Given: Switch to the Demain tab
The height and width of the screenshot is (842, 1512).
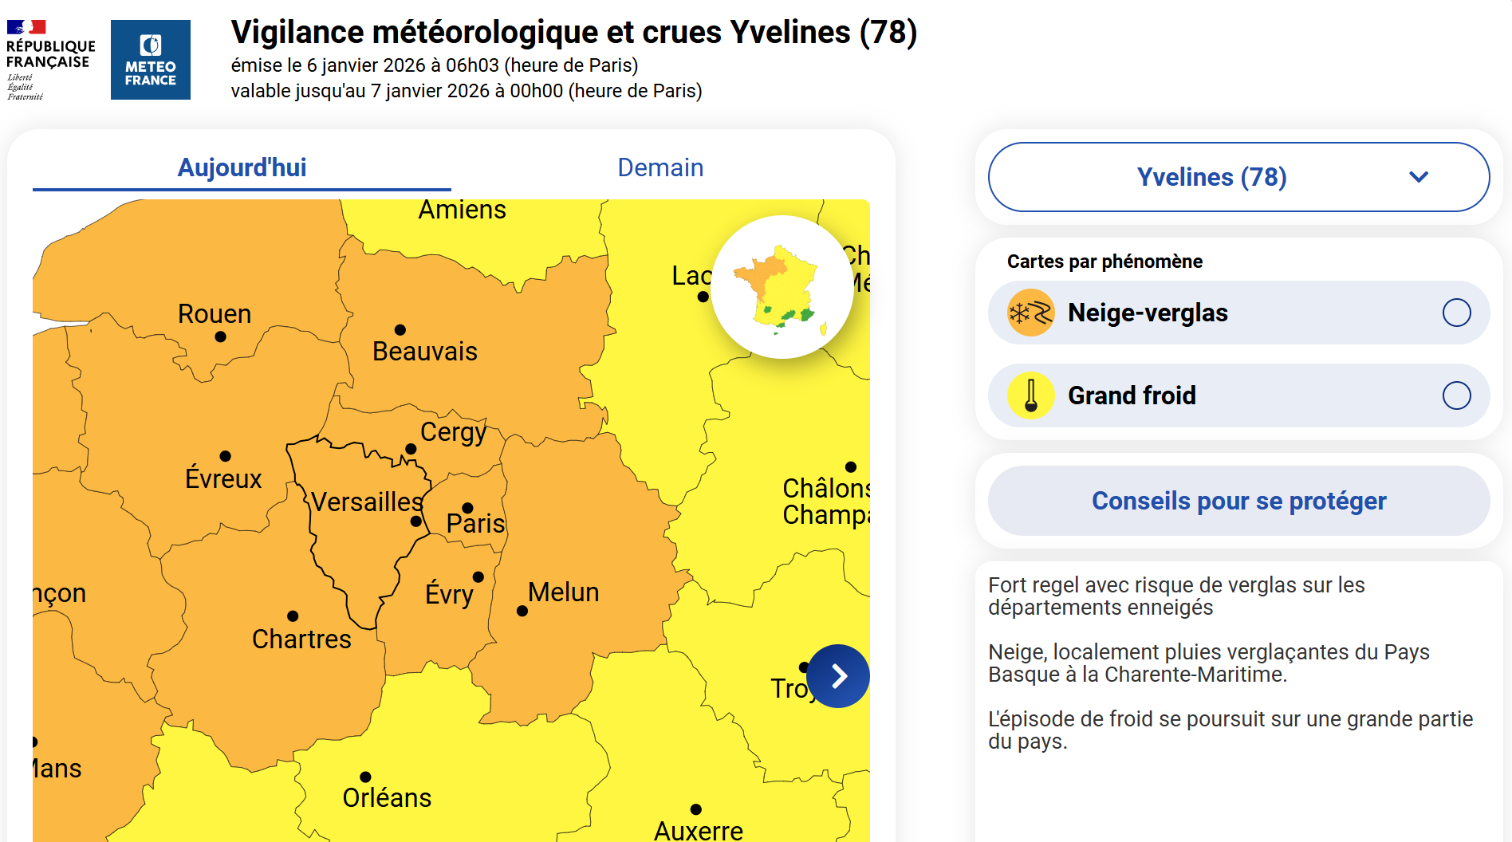Looking at the screenshot, I should click(660, 167).
